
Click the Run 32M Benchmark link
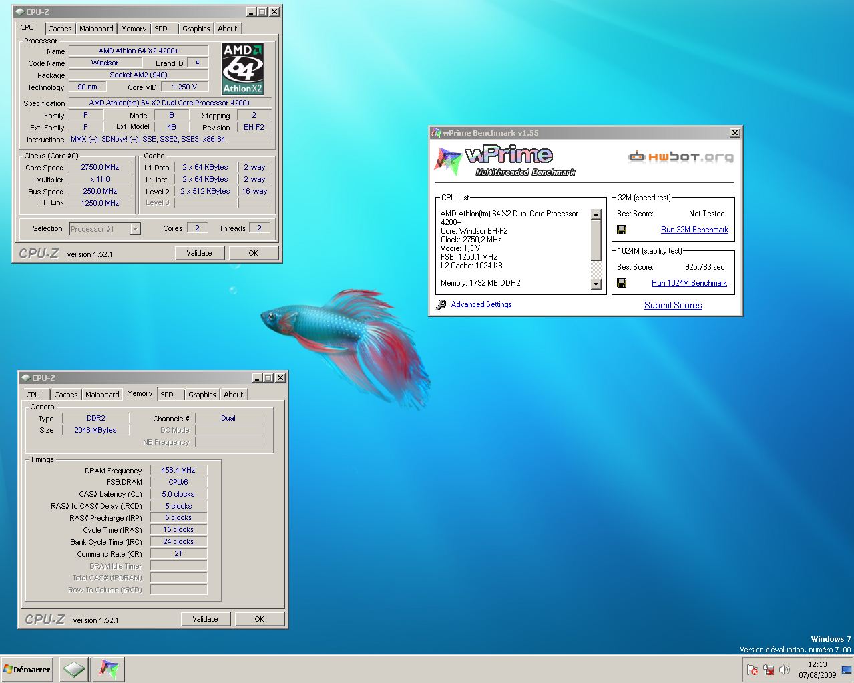(x=694, y=230)
